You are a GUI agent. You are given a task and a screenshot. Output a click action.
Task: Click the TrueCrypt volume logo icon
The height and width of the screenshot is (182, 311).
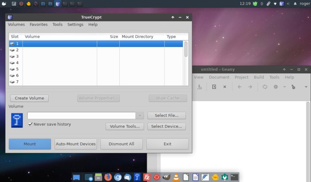(17, 120)
